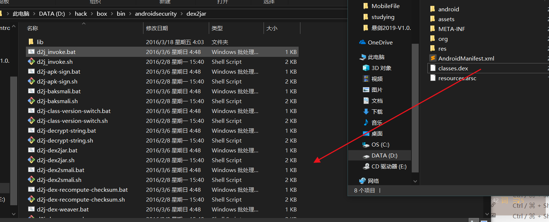Click the d2j_invoke.sh script icon
This screenshot has width=549, height=222.
click(x=31, y=62)
